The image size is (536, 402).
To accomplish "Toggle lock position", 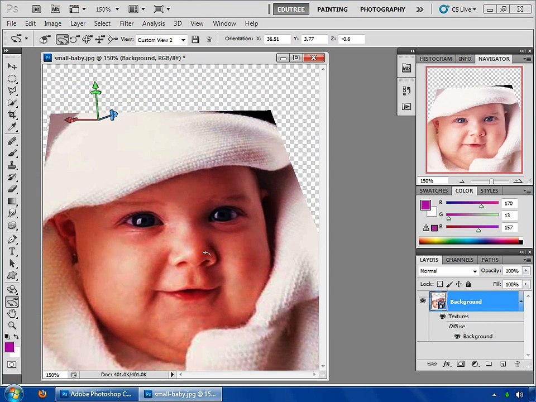I will coord(459,284).
